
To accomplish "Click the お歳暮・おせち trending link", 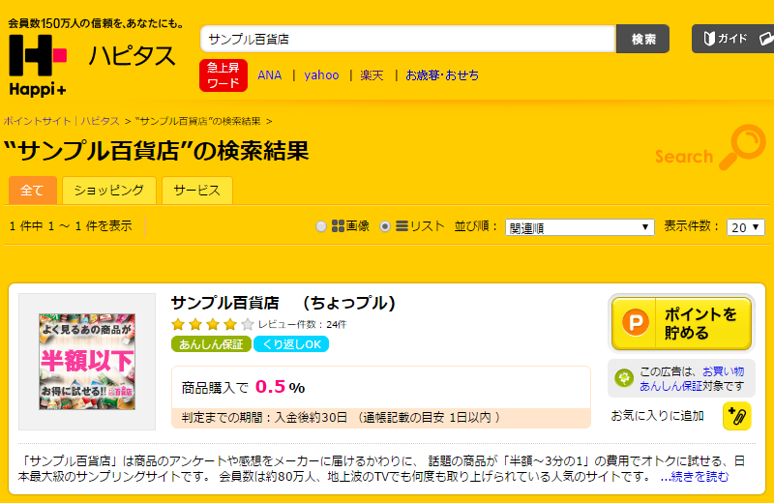I will pos(442,75).
